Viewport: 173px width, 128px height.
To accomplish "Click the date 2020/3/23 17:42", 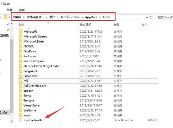I will tap(91, 31).
